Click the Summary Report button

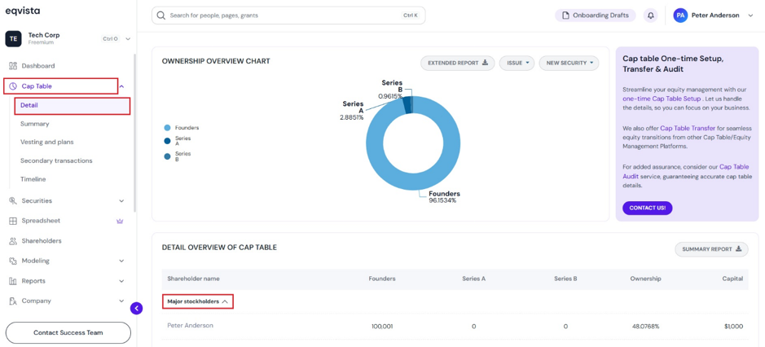coord(711,249)
